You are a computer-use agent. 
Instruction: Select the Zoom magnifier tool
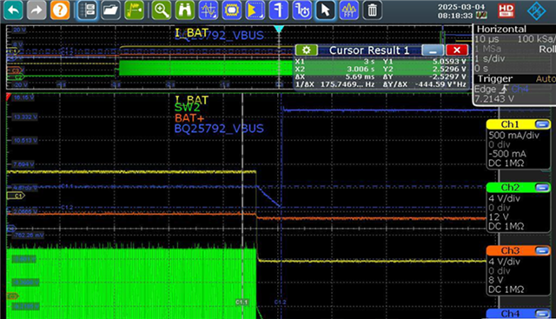(162, 10)
